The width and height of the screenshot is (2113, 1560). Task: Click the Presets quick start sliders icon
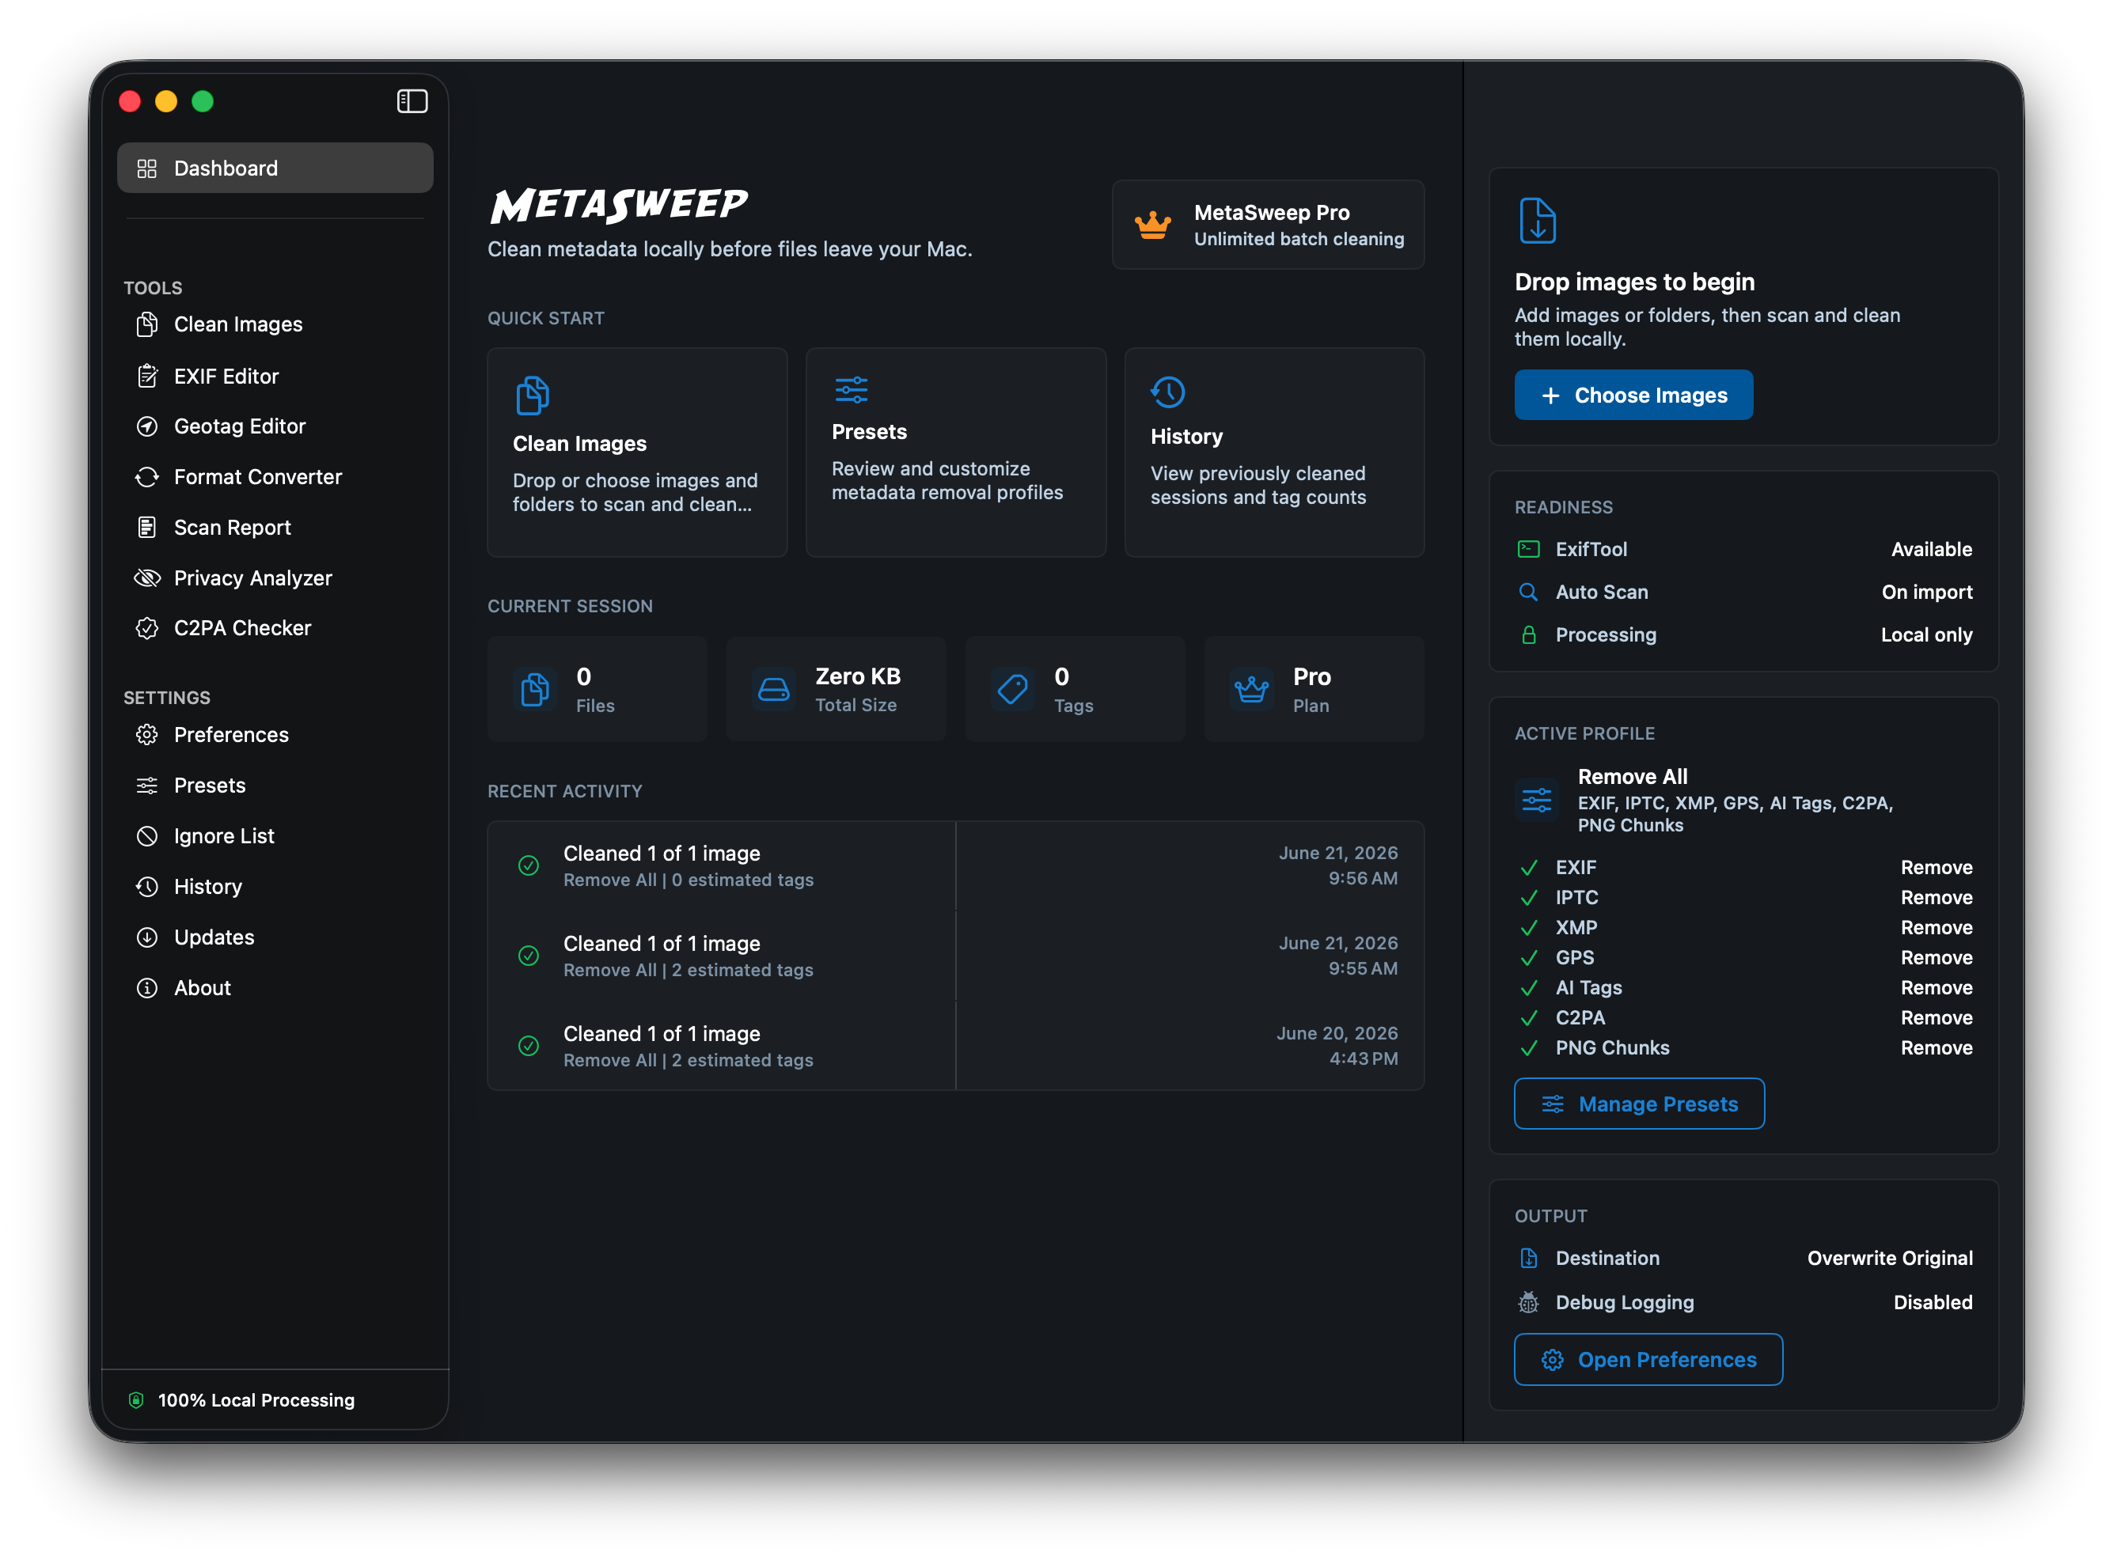[x=851, y=390]
